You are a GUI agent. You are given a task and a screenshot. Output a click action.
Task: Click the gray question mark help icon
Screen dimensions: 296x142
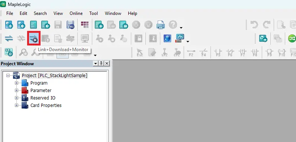pos(173,25)
